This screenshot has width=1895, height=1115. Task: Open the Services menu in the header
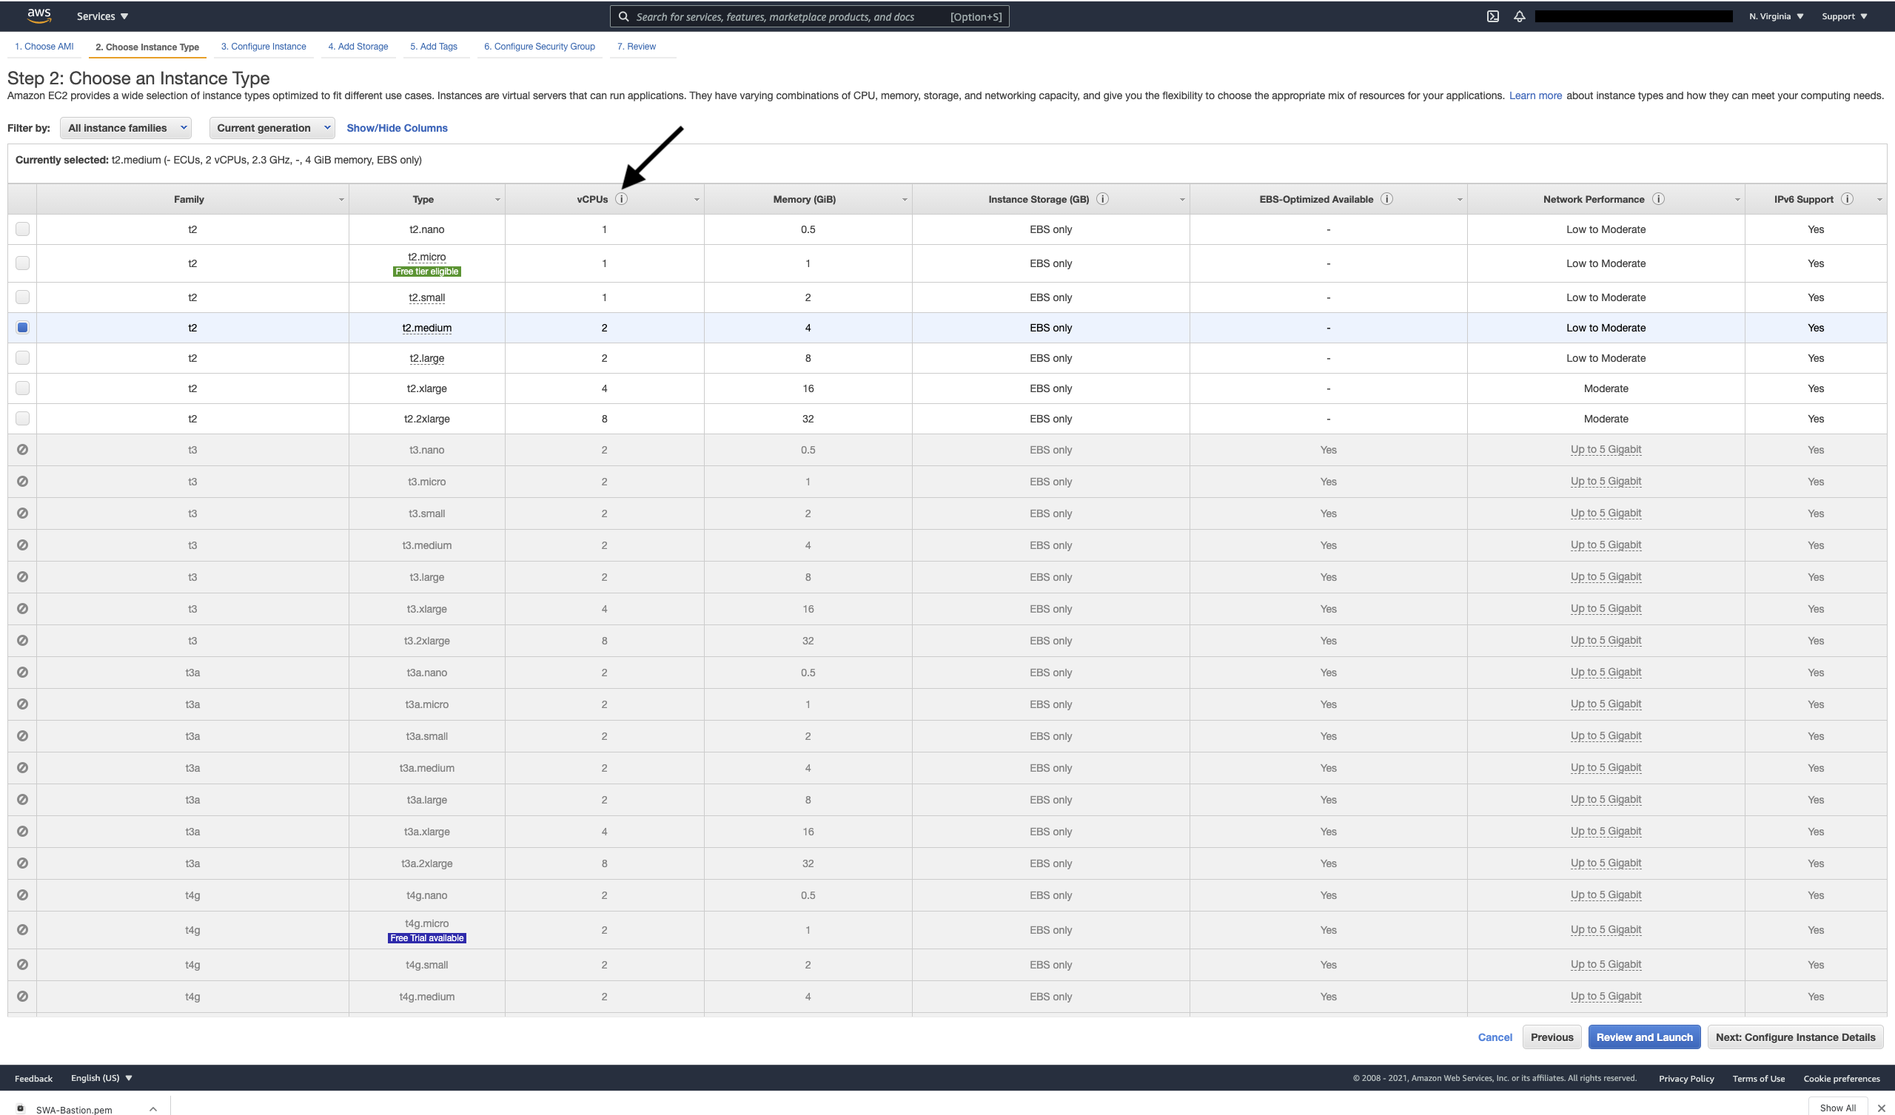[102, 16]
